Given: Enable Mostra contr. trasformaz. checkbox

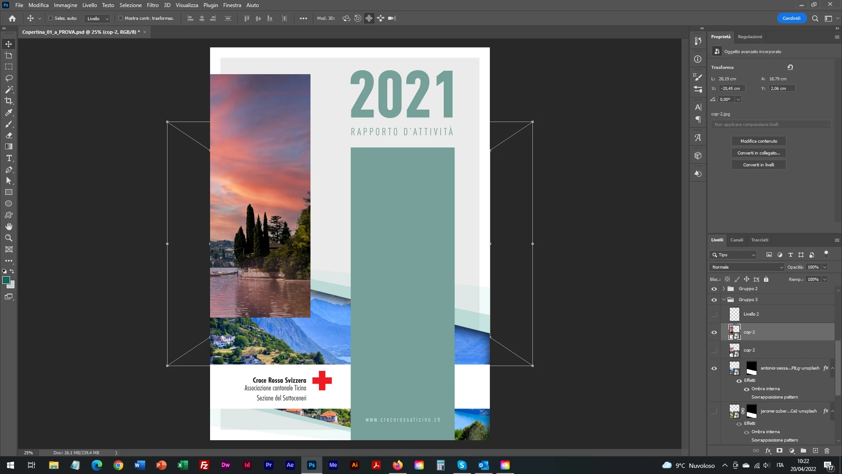Looking at the screenshot, I should point(121,18).
